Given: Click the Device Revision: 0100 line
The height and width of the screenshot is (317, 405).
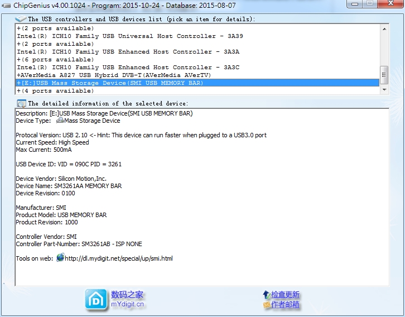Looking at the screenshot, I should pyautogui.click(x=45, y=193).
